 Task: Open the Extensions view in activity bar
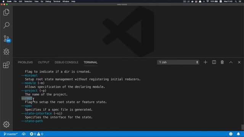tap(6, 65)
